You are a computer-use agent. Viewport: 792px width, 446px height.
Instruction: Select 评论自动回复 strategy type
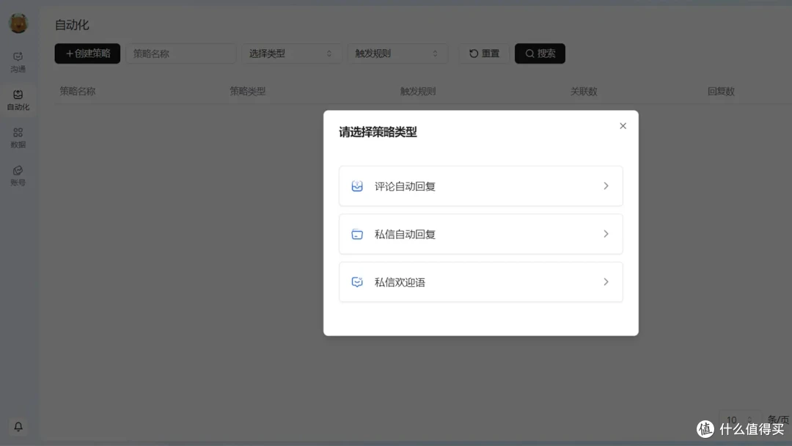coord(481,186)
